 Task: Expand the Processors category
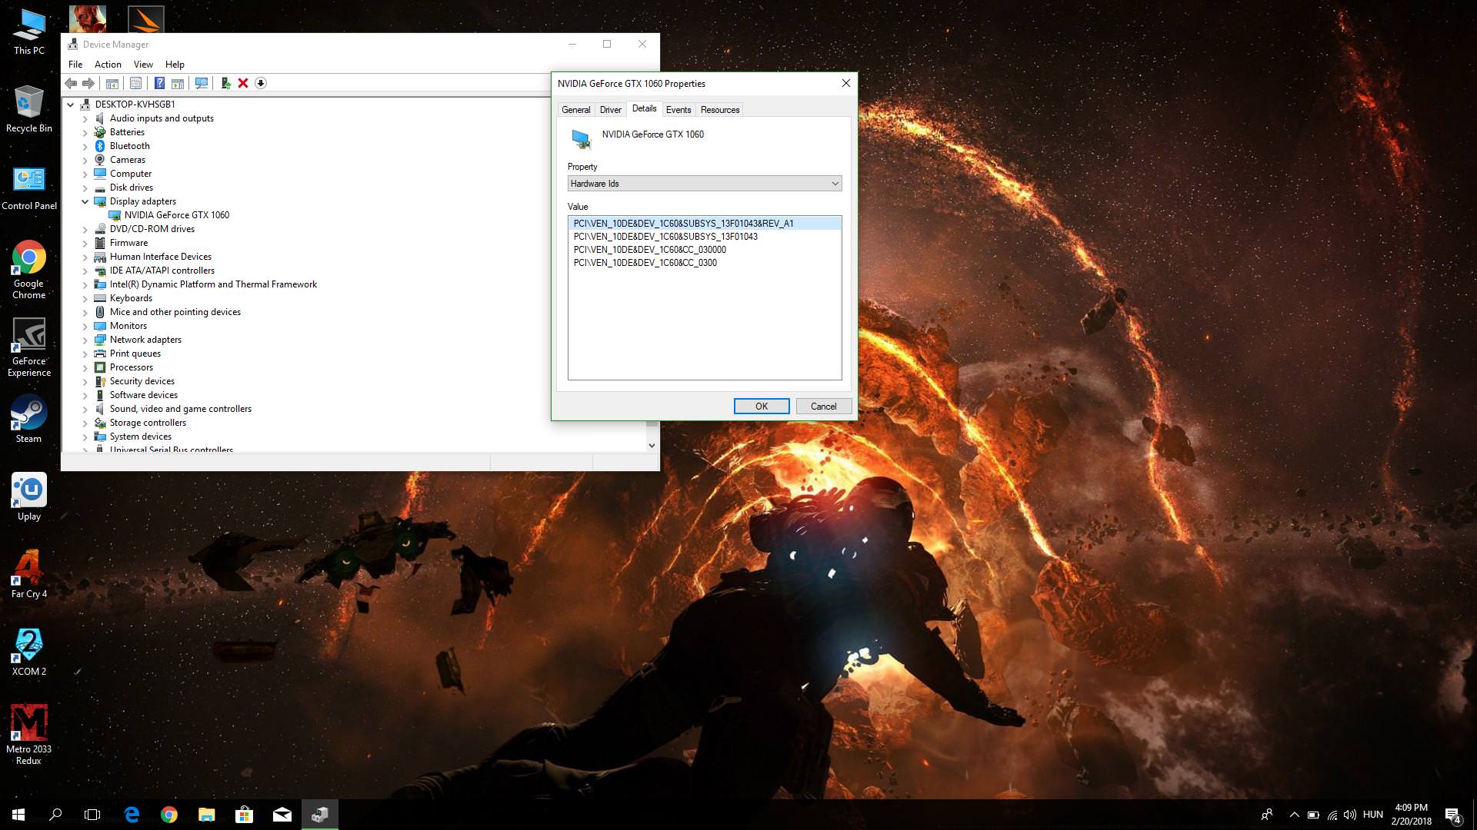pos(85,367)
